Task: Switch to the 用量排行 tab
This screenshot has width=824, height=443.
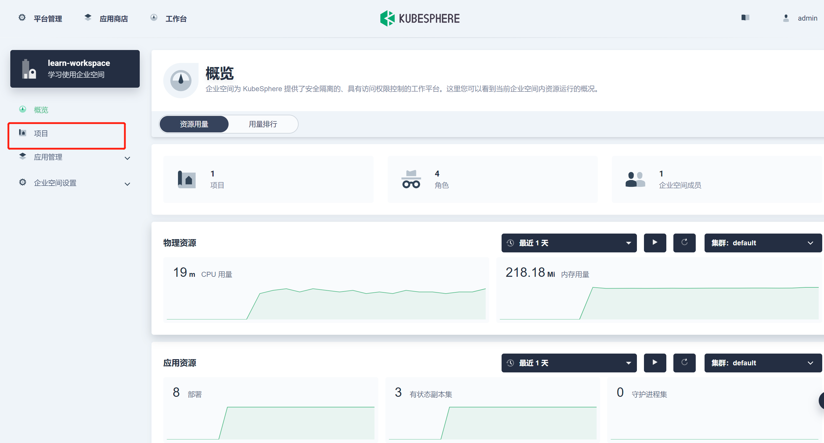Action: pos(263,124)
